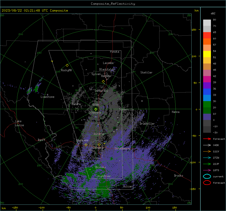Click the Didsbury label
The image size is (226, 211).
coord(95,112)
